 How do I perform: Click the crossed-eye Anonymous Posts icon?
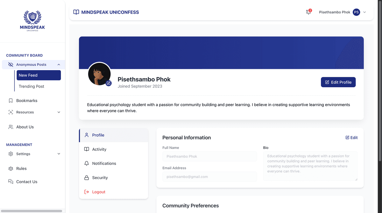(11, 64)
